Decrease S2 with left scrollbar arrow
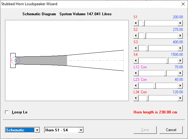188x139 pixels. 136,36
